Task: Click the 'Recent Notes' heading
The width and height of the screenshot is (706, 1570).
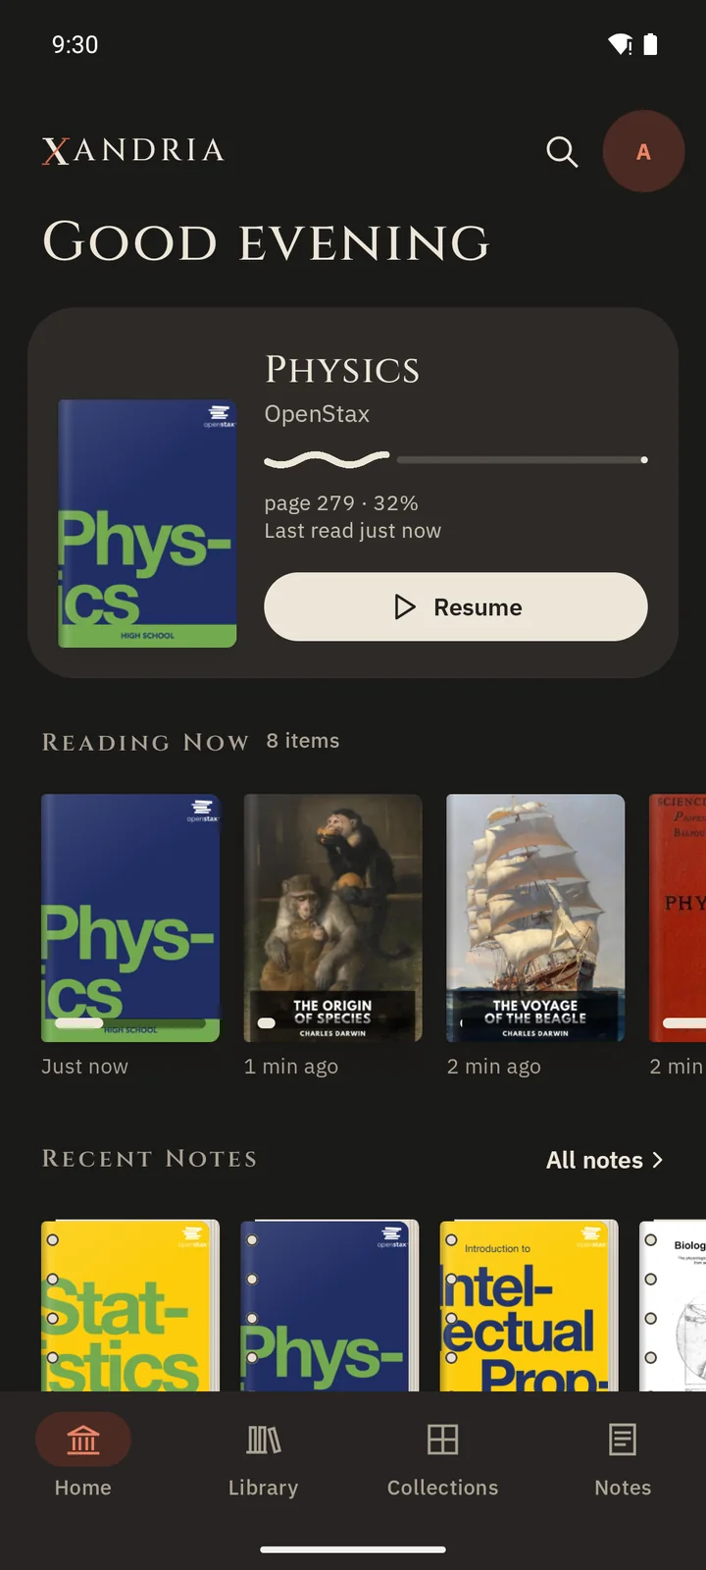Action: tap(150, 1159)
